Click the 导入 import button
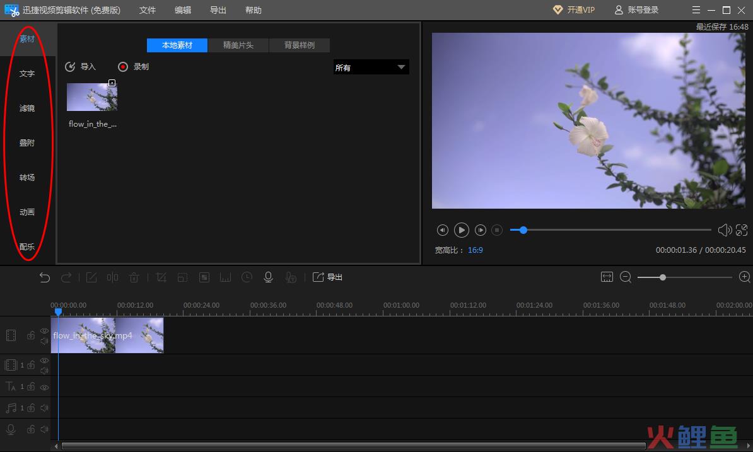 tap(81, 67)
